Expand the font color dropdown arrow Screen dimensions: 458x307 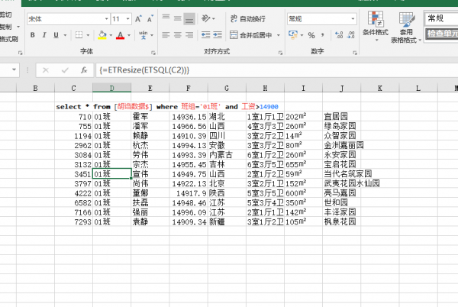point(129,35)
